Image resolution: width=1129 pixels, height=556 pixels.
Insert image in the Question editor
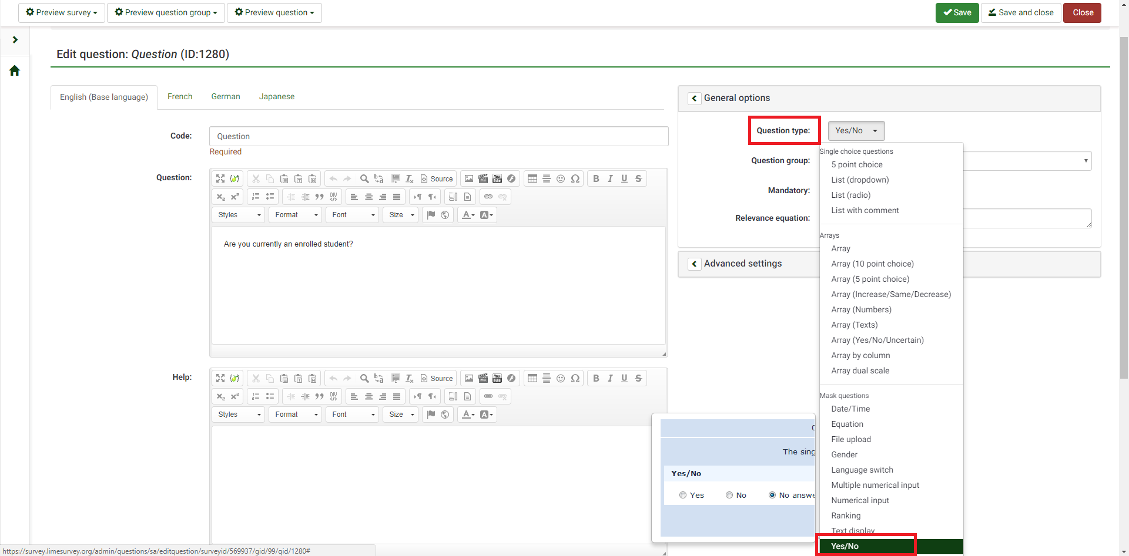coord(469,178)
